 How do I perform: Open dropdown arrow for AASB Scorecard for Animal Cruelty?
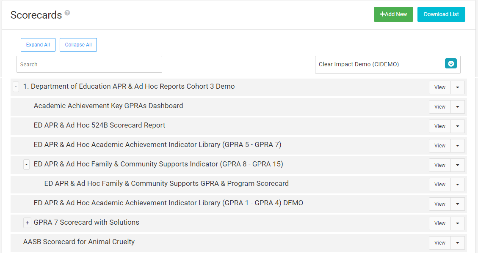click(458, 243)
